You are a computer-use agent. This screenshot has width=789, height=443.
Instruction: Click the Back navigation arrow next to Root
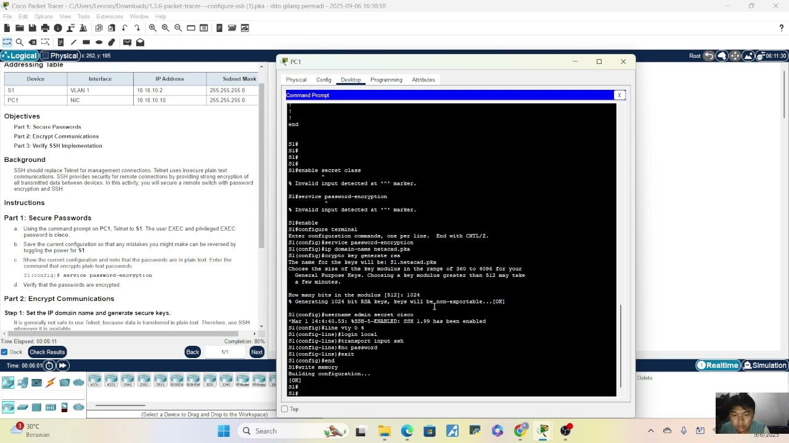click(709, 56)
